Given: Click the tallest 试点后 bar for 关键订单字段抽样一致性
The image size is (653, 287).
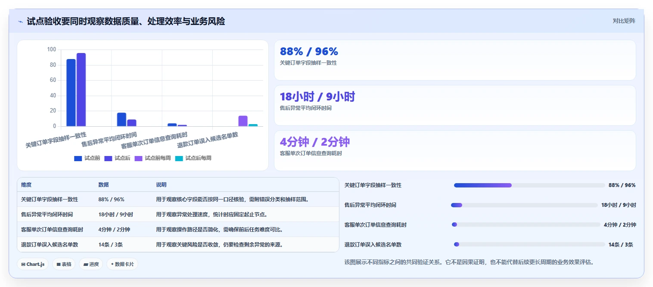Looking at the screenshot, I should pos(81,90).
